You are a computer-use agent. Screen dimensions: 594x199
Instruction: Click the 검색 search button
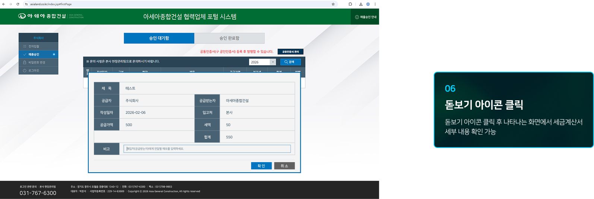[x=290, y=62]
